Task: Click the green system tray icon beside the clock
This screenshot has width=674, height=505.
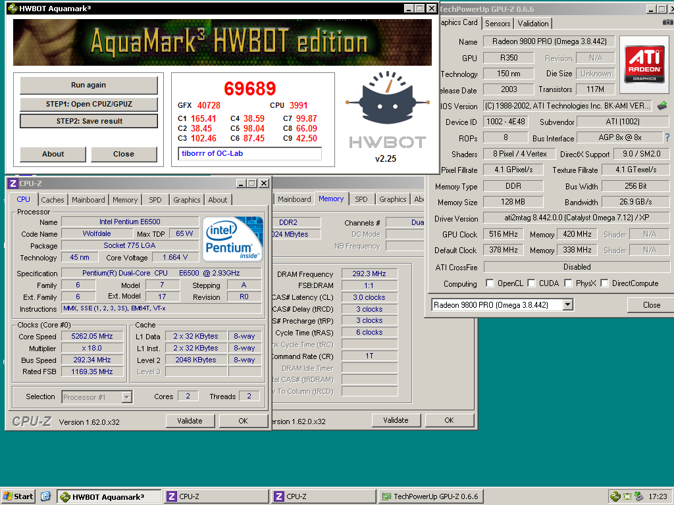Action: click(x=627, y=496)
